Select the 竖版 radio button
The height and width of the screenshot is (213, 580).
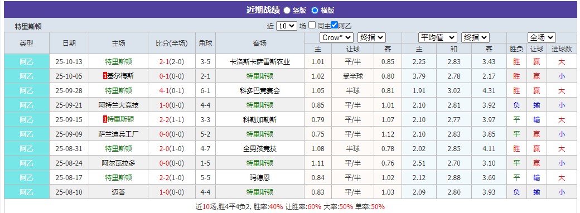(287, 11)
